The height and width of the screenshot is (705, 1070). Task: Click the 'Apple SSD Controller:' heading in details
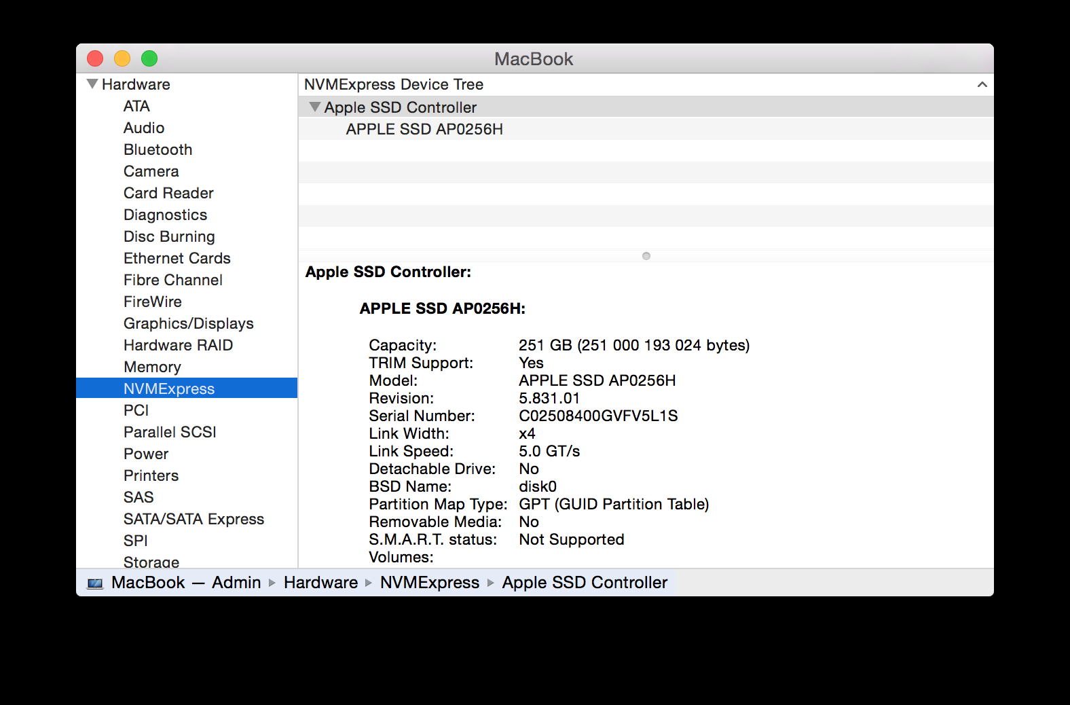point(388,272)
